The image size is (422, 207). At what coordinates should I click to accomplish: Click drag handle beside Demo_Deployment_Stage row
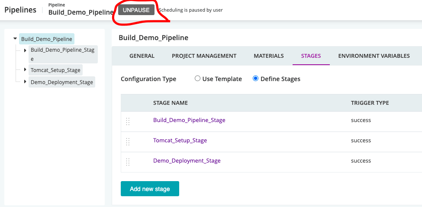[x=128, y=162]
